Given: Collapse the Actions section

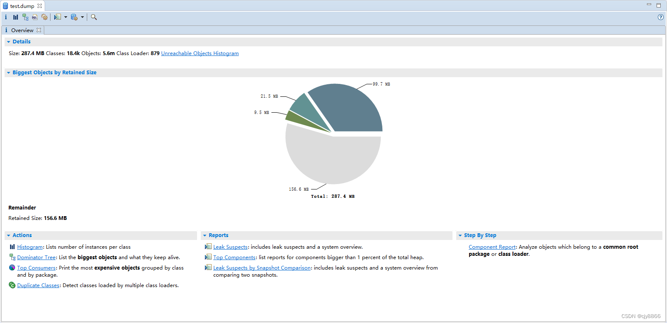Looking at the screenshot, I should [8, 235].
